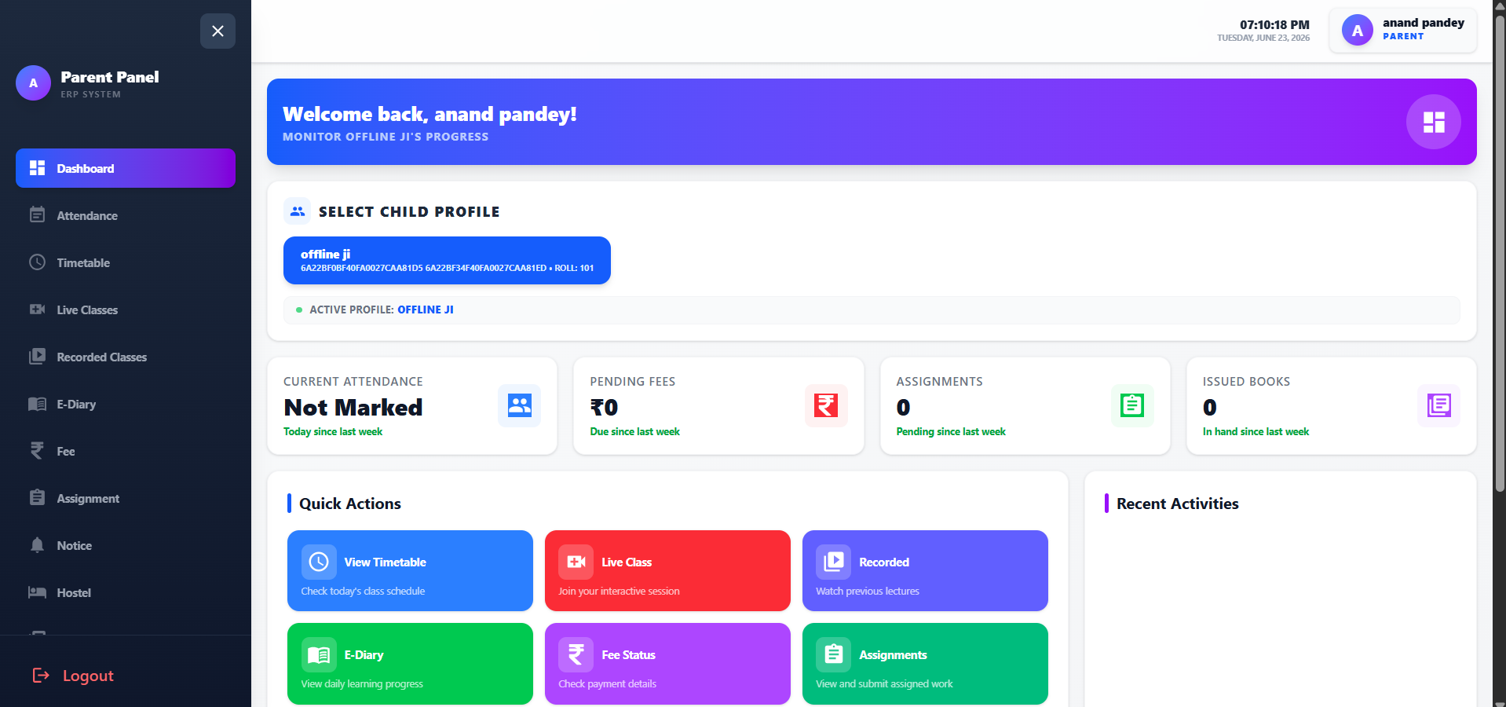Click the Not Marked attendance value
This screenshot has height=707, width=1506.
pos(353,407)
